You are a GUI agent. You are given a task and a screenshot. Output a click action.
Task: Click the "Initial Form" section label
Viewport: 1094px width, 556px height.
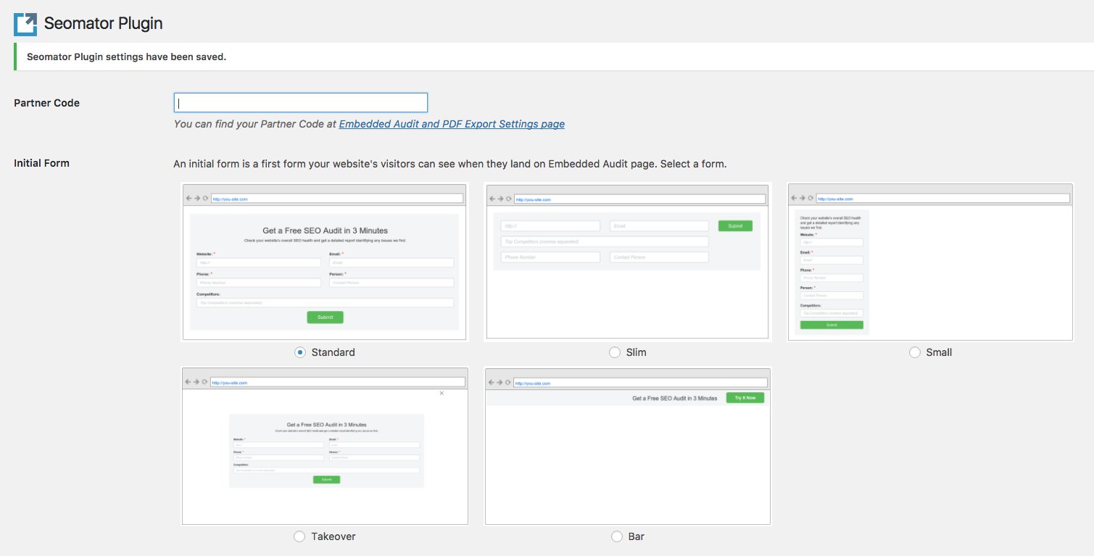coord(42,163)
